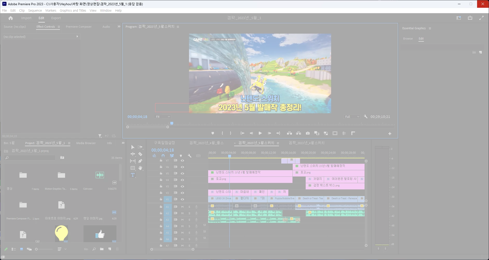Open the Graphics and Titles menu

pyautogui.click(x=73, y=11)
